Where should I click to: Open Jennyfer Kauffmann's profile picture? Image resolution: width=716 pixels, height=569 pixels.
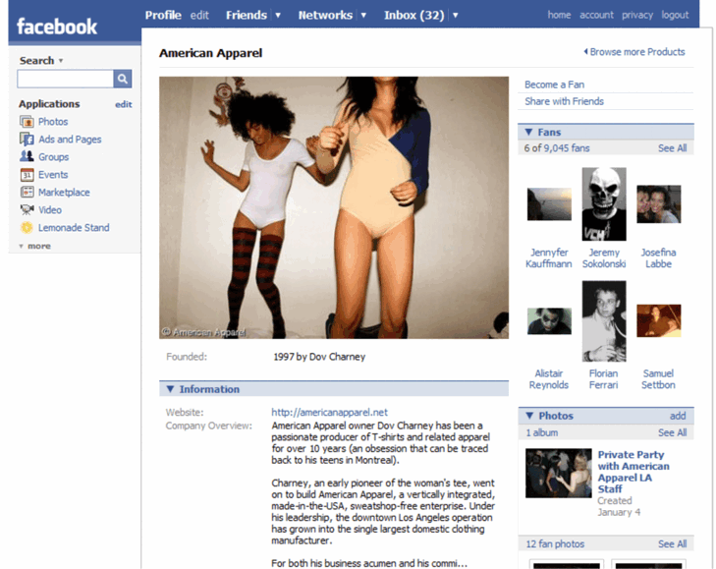click(x=549, y=203)
